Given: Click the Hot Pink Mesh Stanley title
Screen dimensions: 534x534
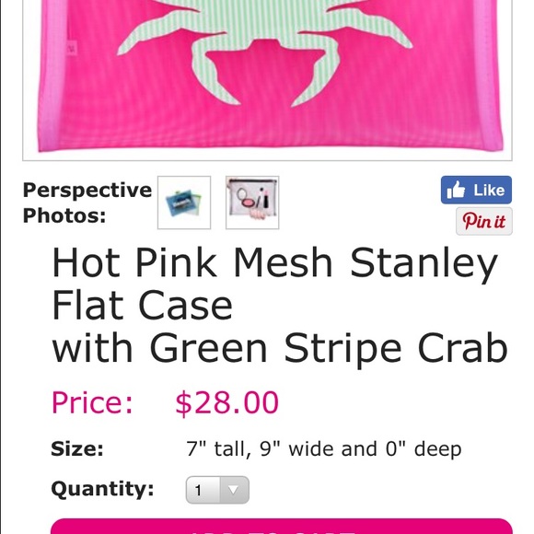Looking at the screenshot, I should point(275,262).
